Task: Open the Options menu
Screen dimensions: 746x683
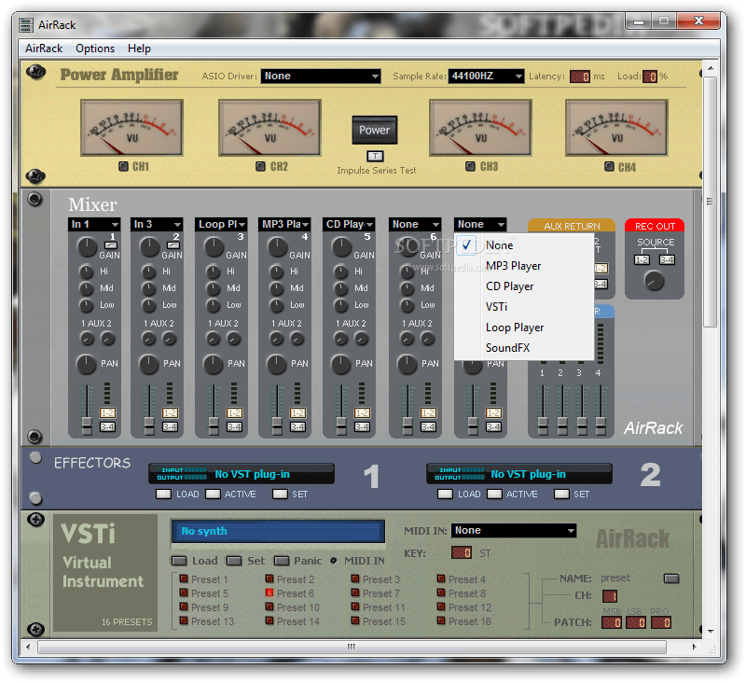Action: point(95,49)
